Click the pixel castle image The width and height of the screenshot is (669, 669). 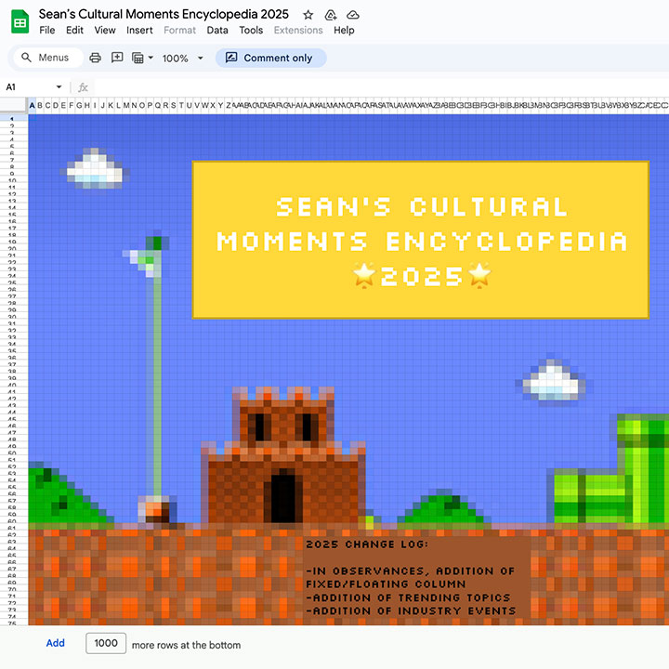click(x=283, y=454)
